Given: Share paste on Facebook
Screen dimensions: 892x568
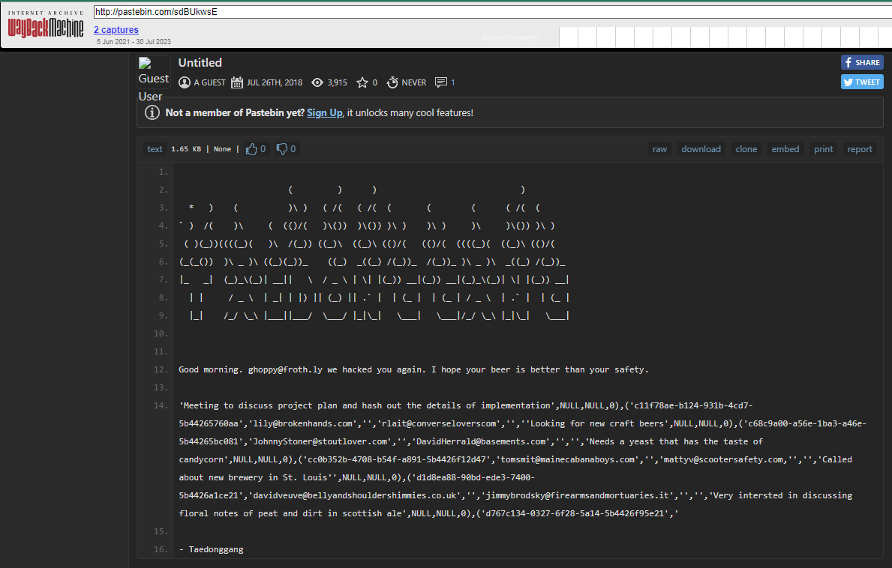Looking at the screenshot, I should pyautogui.click(x=861, y=63).
